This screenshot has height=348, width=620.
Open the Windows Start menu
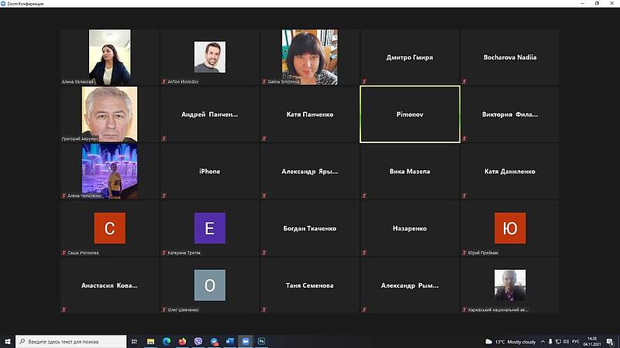click(8, 341)
